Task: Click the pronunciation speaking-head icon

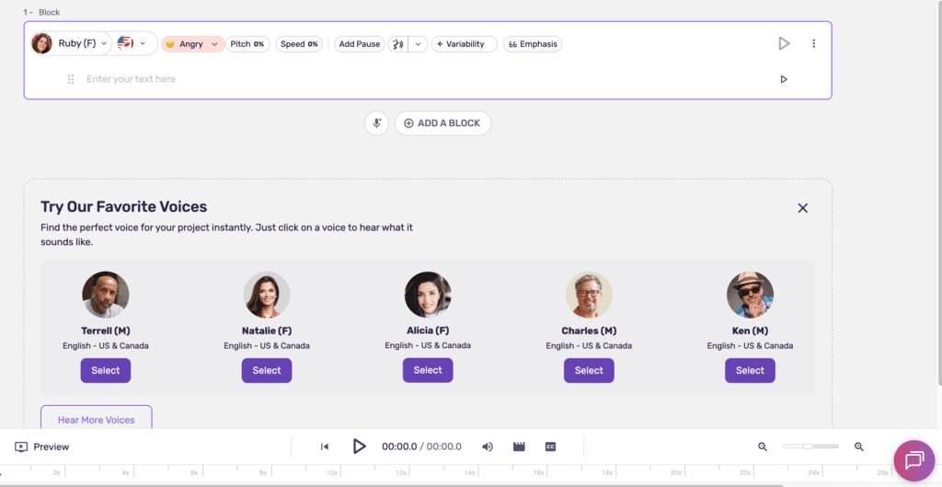Action: pos(397,44)
